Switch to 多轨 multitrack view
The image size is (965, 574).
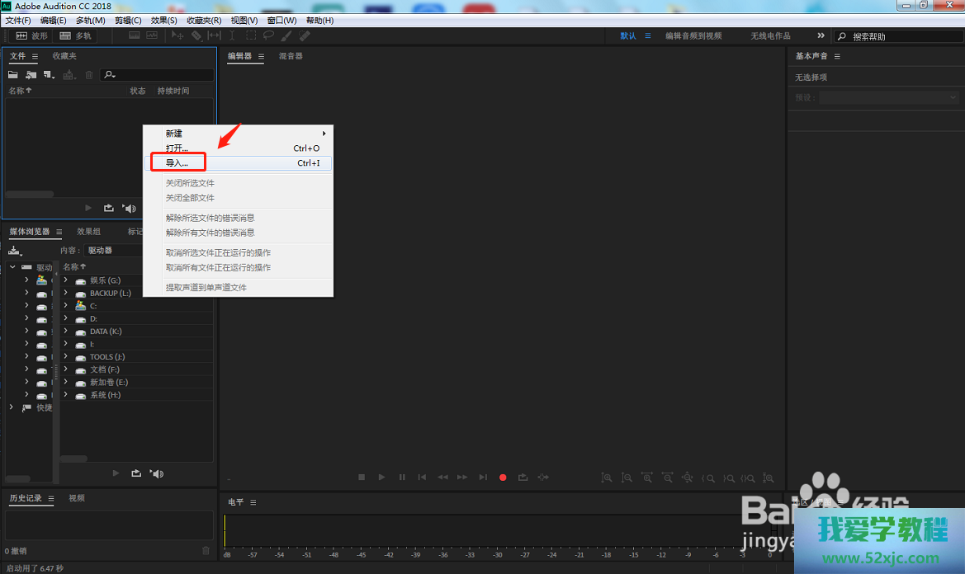tap(76, 36)
